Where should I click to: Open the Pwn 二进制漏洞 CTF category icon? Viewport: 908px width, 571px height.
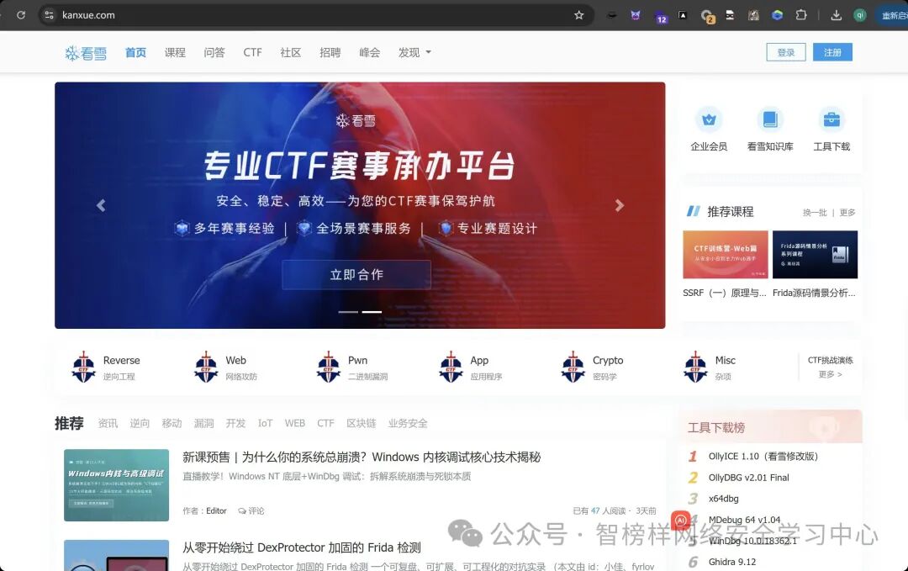point(329,367)
